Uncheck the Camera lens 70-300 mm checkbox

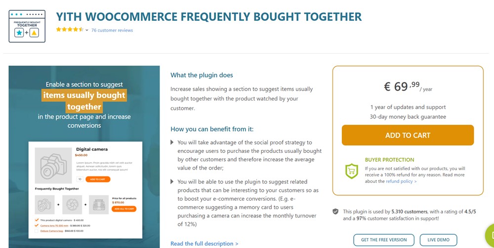(36, 225)
